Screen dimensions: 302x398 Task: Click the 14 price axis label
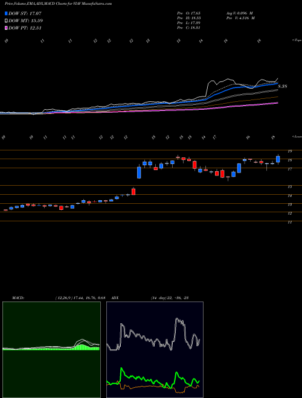coord(289,195)
